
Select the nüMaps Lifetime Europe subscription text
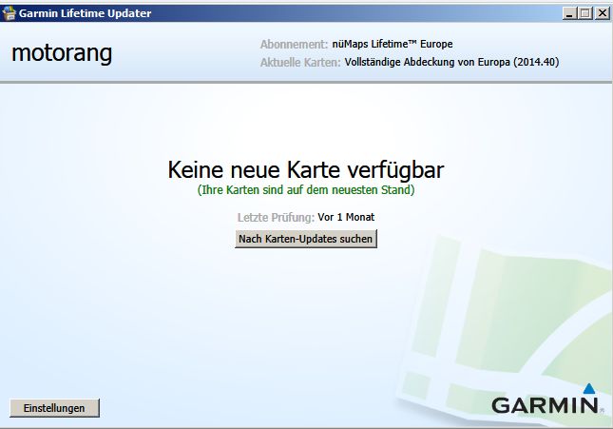coord(393,45)
